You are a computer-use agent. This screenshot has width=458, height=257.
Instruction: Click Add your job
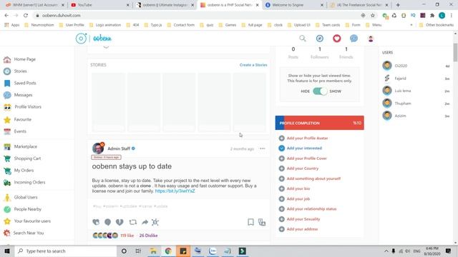(298, 198)
